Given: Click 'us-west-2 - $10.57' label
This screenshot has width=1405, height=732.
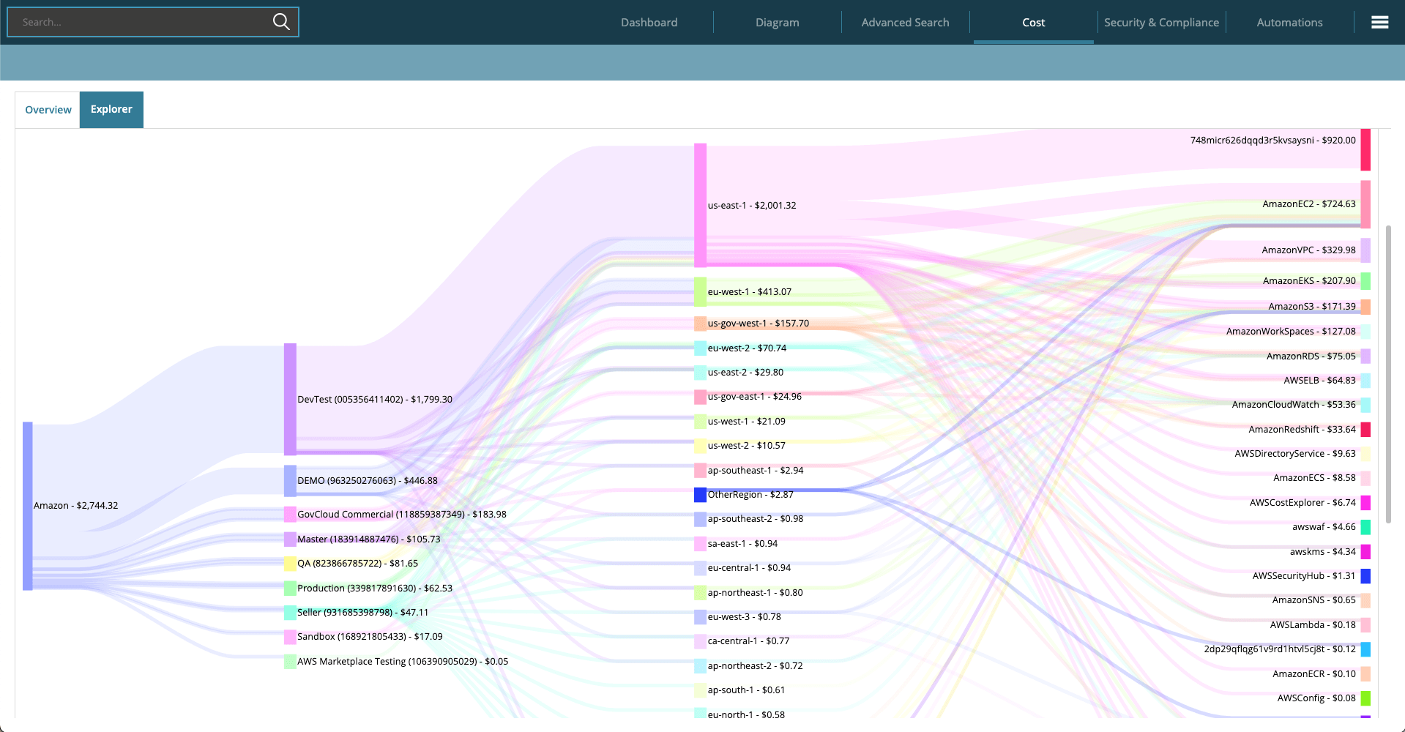Looking at the screenshot, I should (x=747, y=446).
